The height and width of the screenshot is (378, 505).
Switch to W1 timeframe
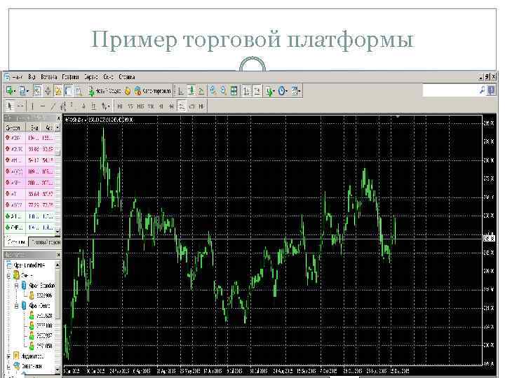[192, 106]
